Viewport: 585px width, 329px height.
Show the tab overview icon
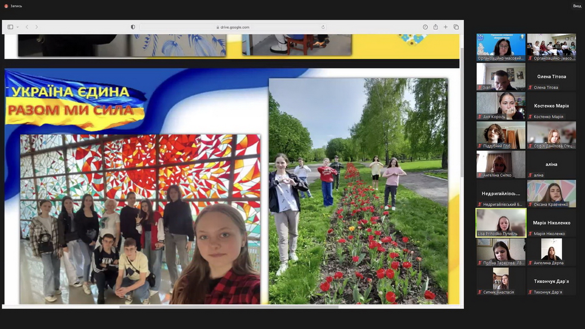point(456,27)
